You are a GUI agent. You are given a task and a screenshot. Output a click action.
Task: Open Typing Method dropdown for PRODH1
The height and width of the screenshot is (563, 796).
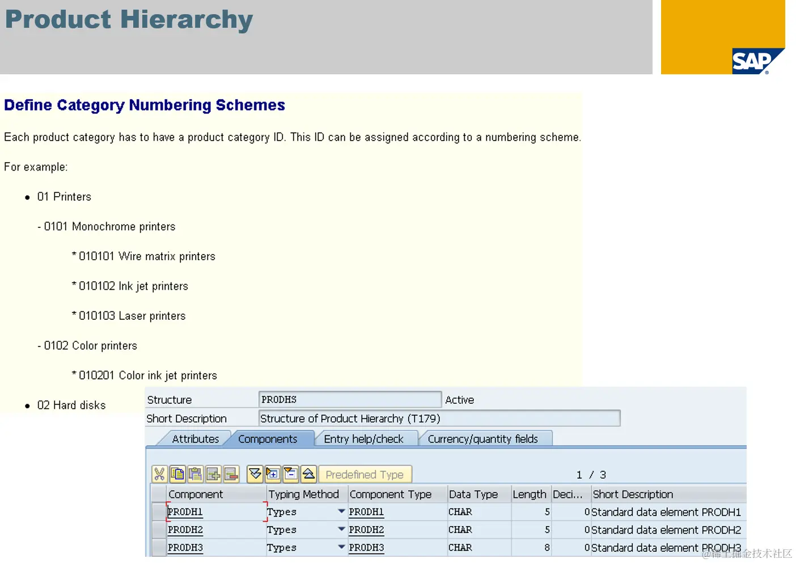click(x=341, y=511)
